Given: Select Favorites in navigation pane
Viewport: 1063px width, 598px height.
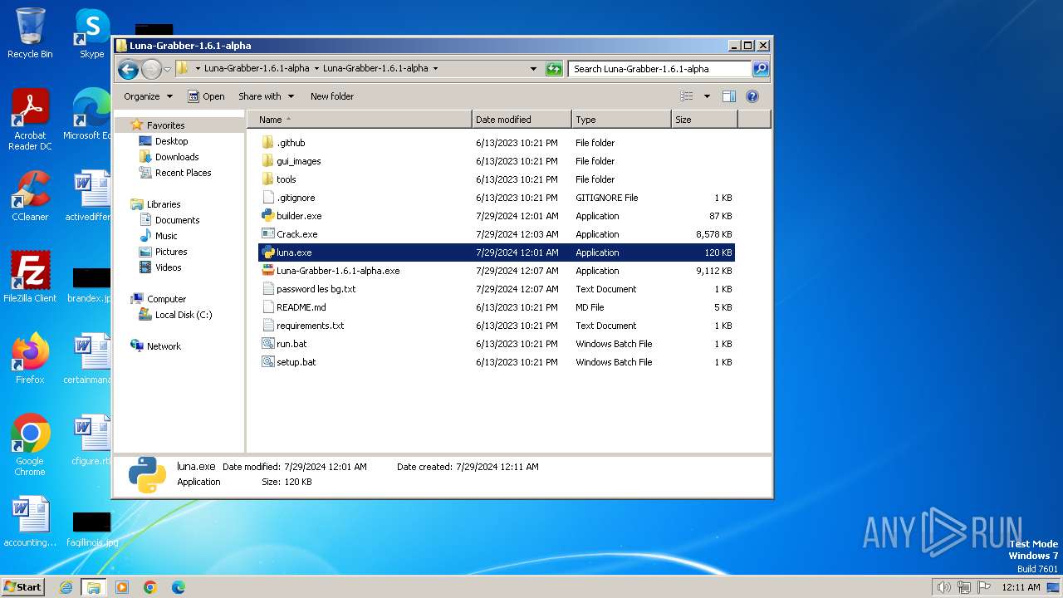Looking at the screenshot, I should coord(165,125).
